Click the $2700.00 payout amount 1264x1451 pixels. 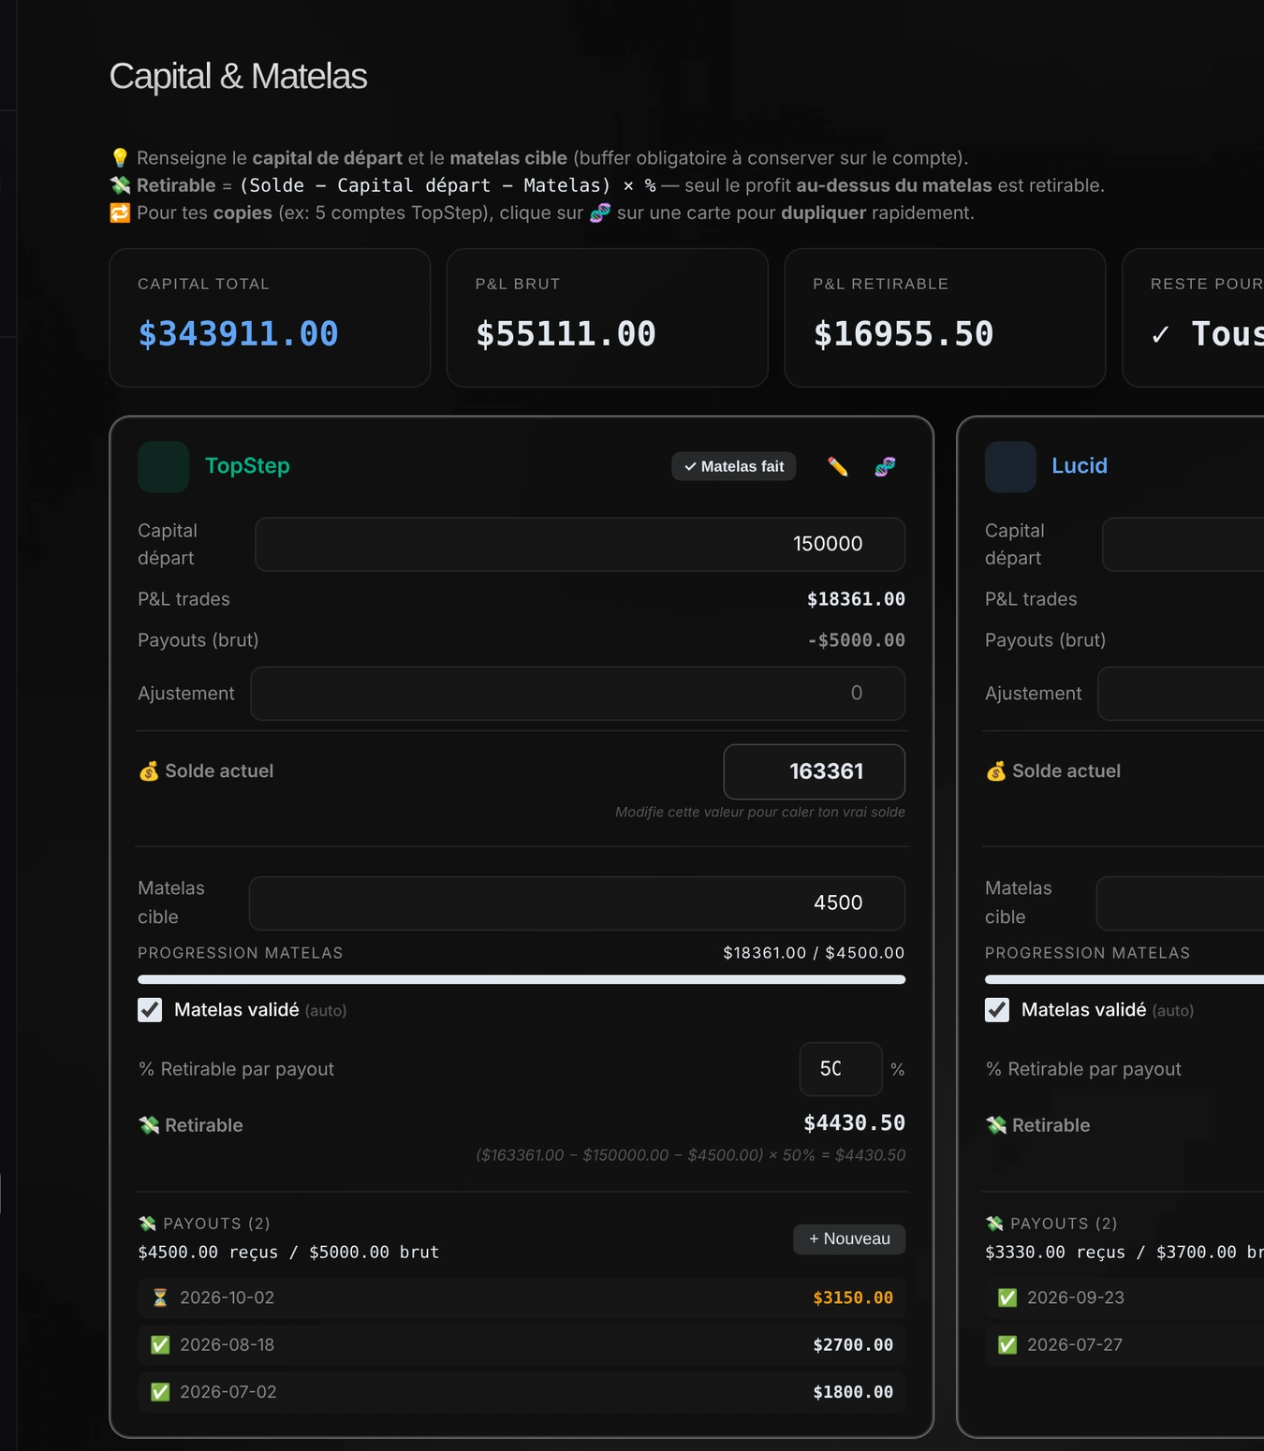pos(853,1344)
